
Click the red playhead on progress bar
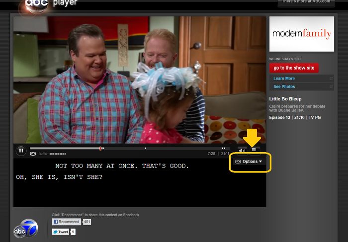pos(100,149)
